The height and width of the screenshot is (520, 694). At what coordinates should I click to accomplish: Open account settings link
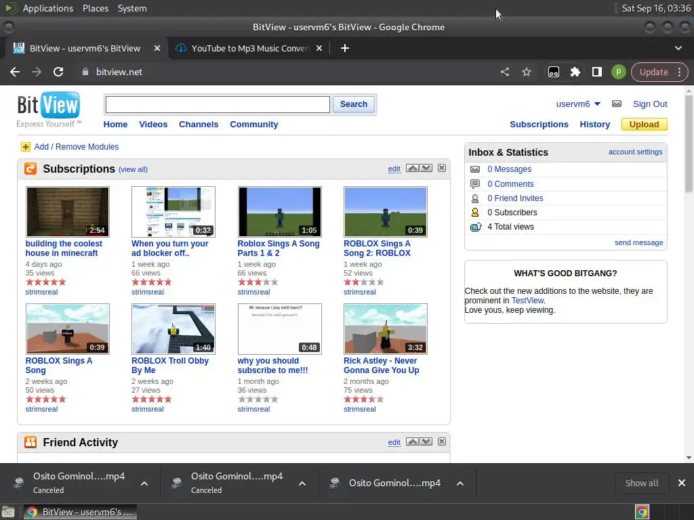click(x=635, y=152)
